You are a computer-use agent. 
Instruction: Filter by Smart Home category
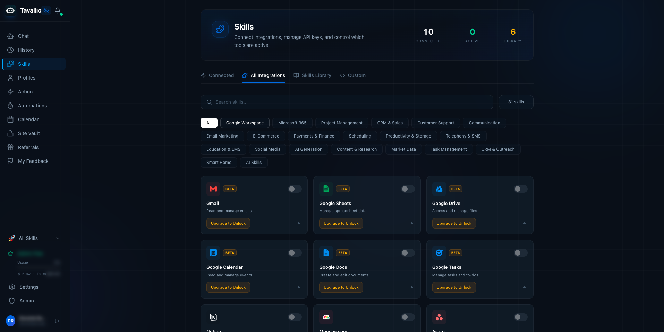point(219,163)
